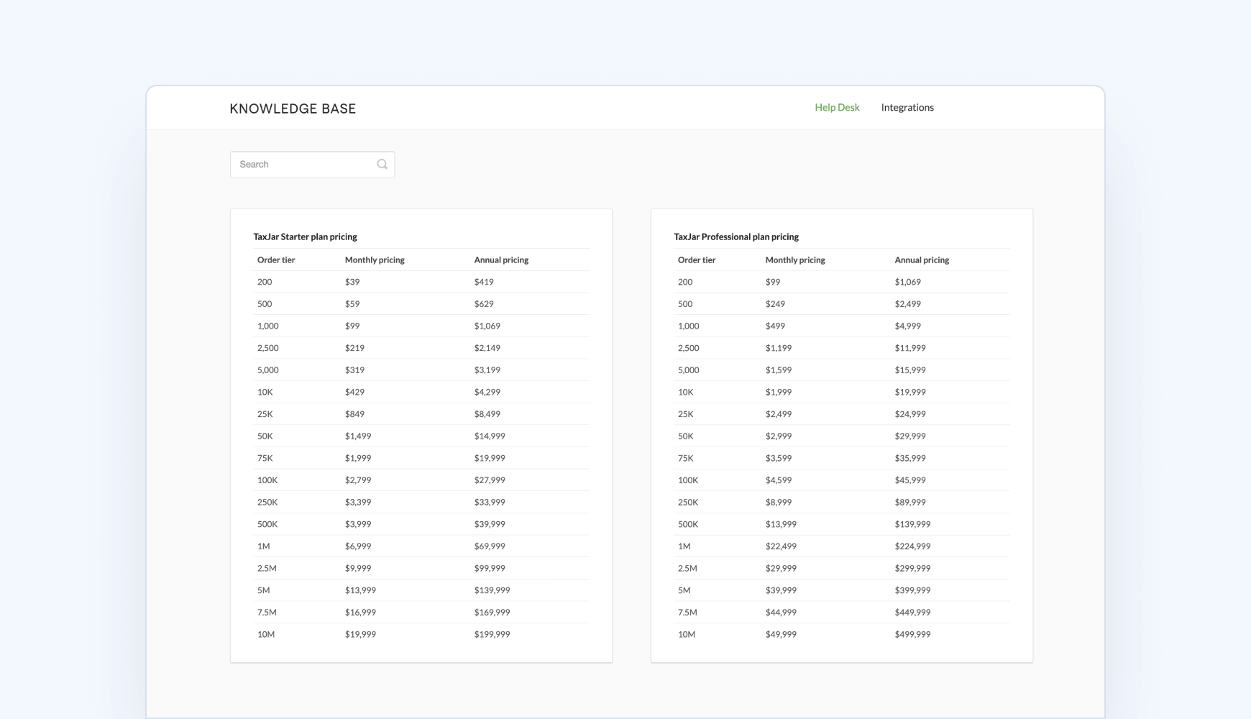Click the $169,999 annual cell
The height and width of the screenshot is (719, 1251).
click(x=492, y=613)
